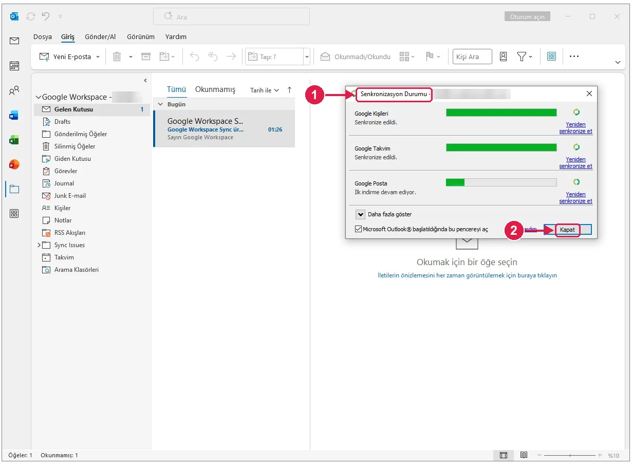
Task: Expand the Sync Issues folder
Action: tap(39, 245)
